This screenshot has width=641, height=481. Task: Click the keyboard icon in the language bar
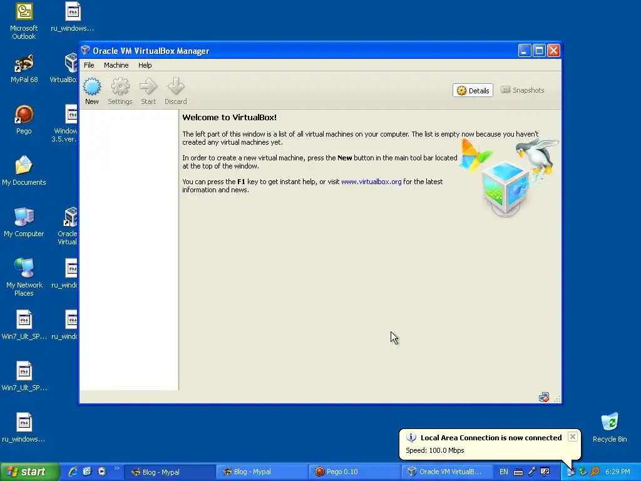(x=518, y=472)
